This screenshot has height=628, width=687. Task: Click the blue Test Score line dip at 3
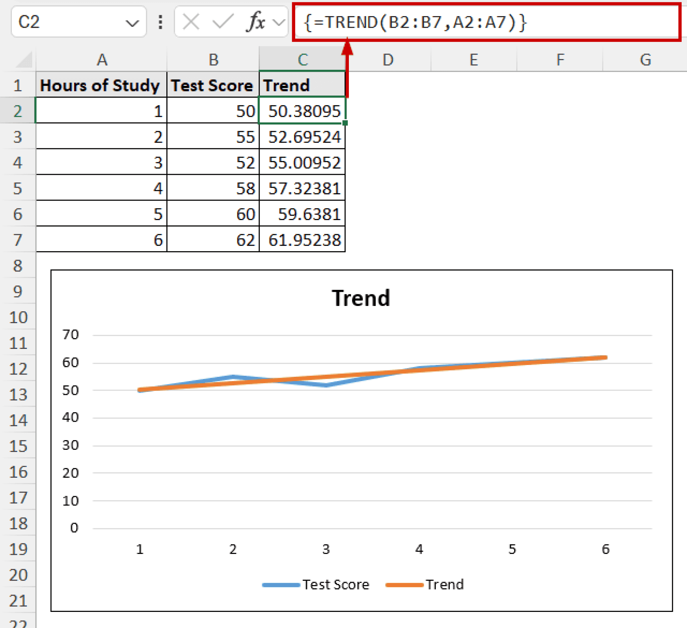[326, 385]
